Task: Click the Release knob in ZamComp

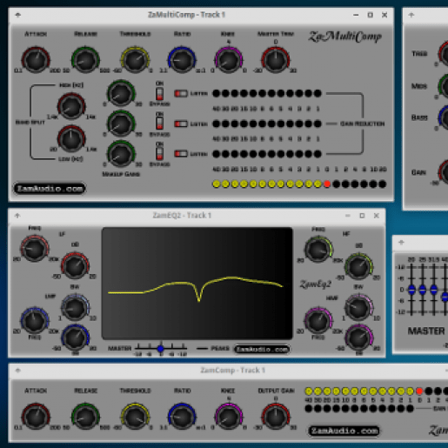Action: coord(85,417)
